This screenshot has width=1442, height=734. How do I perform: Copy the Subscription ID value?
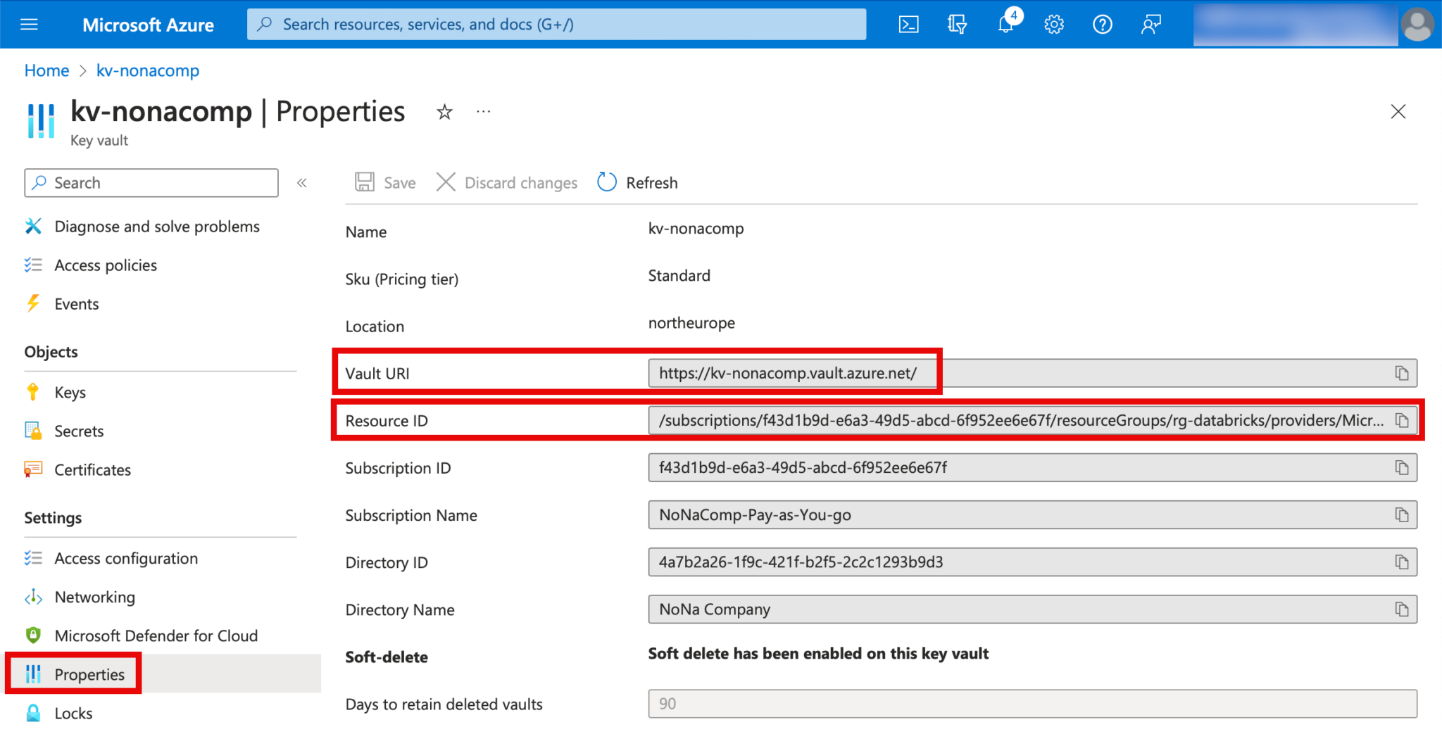[1401, 468]
